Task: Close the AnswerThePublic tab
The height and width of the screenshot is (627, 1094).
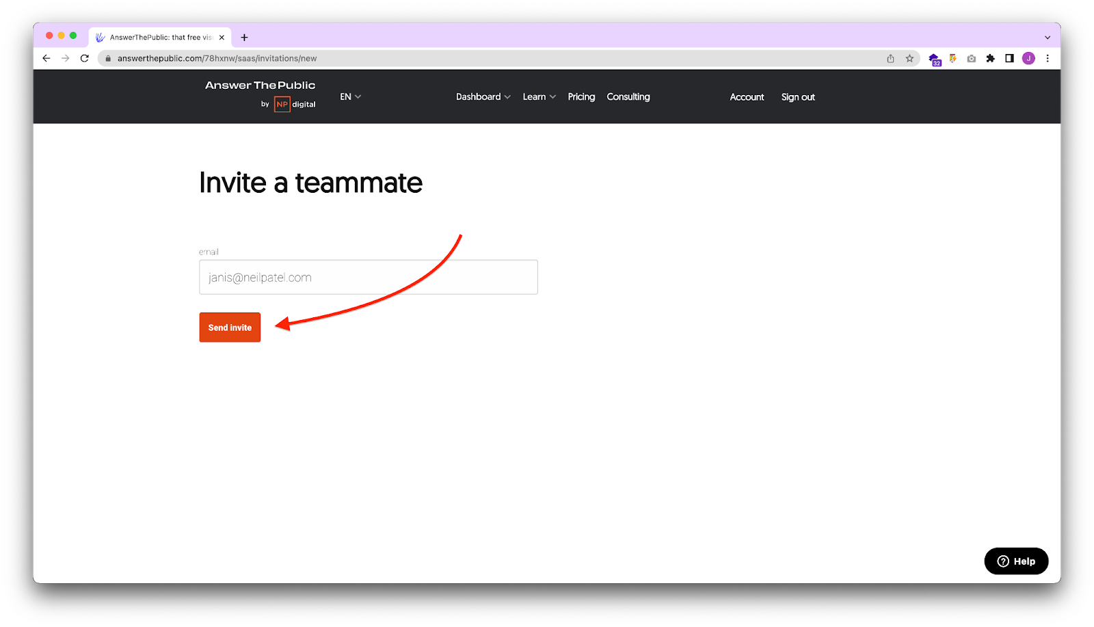Action: 222,38
